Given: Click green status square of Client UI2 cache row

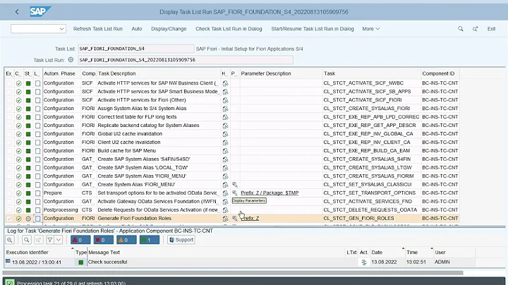Looking at the screenshot, I should tap(28, 142).
